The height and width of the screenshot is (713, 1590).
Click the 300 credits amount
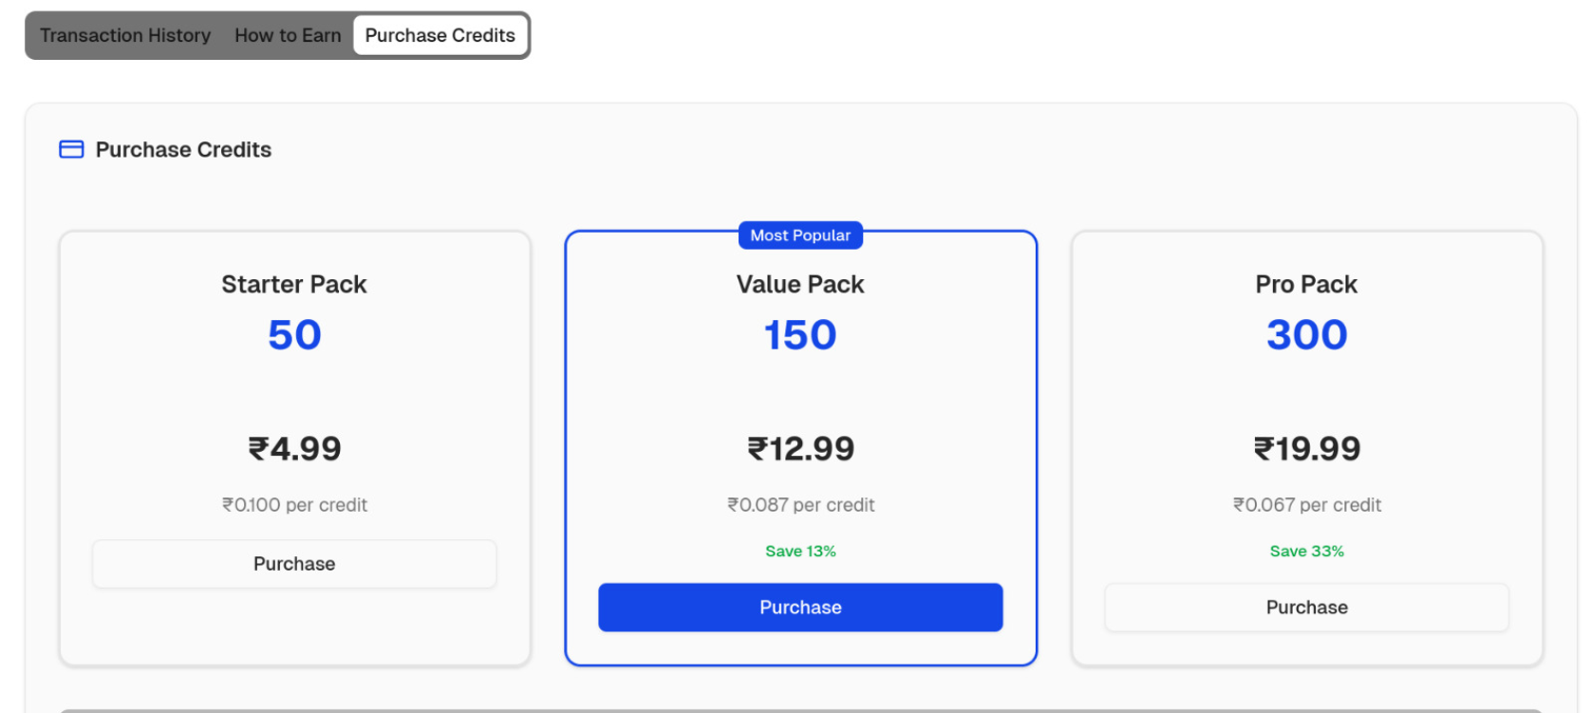pyautogui.click(x=1306, y=335)
